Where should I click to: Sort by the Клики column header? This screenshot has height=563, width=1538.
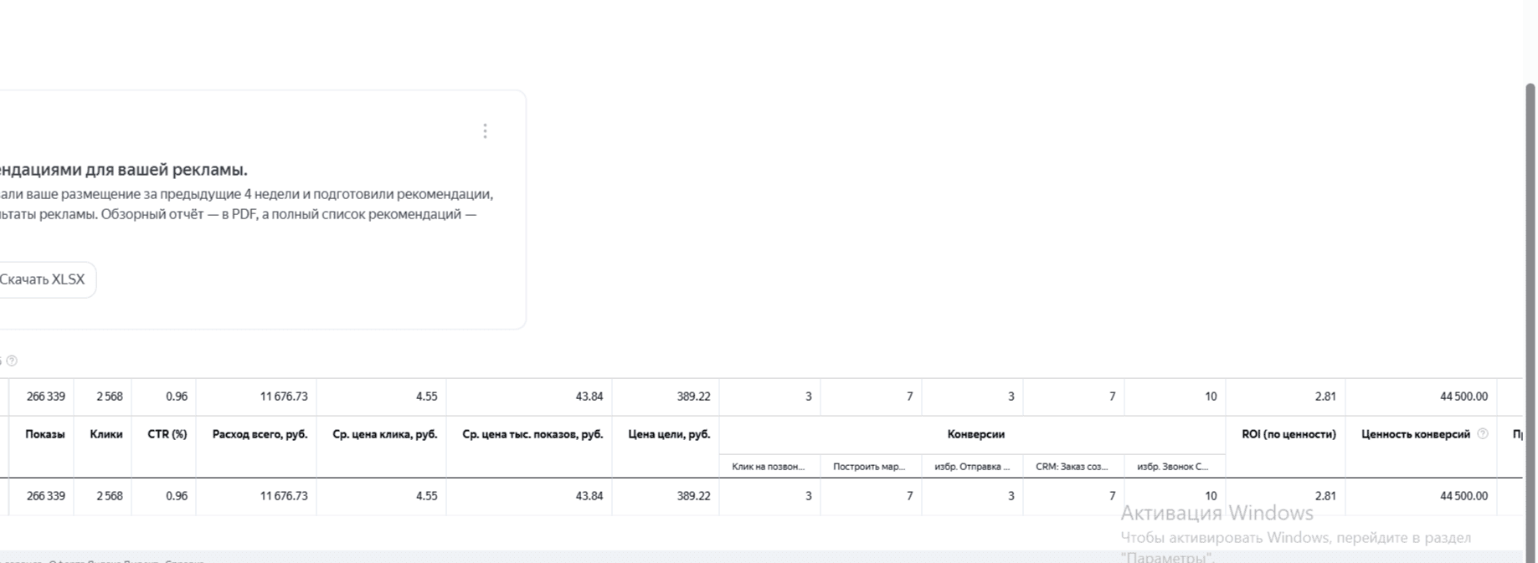click(106, 434)
